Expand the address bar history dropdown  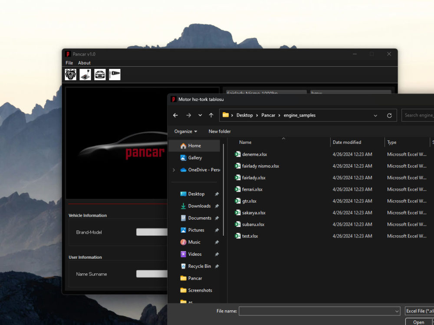pyautogui.click(x=375, y=116)
